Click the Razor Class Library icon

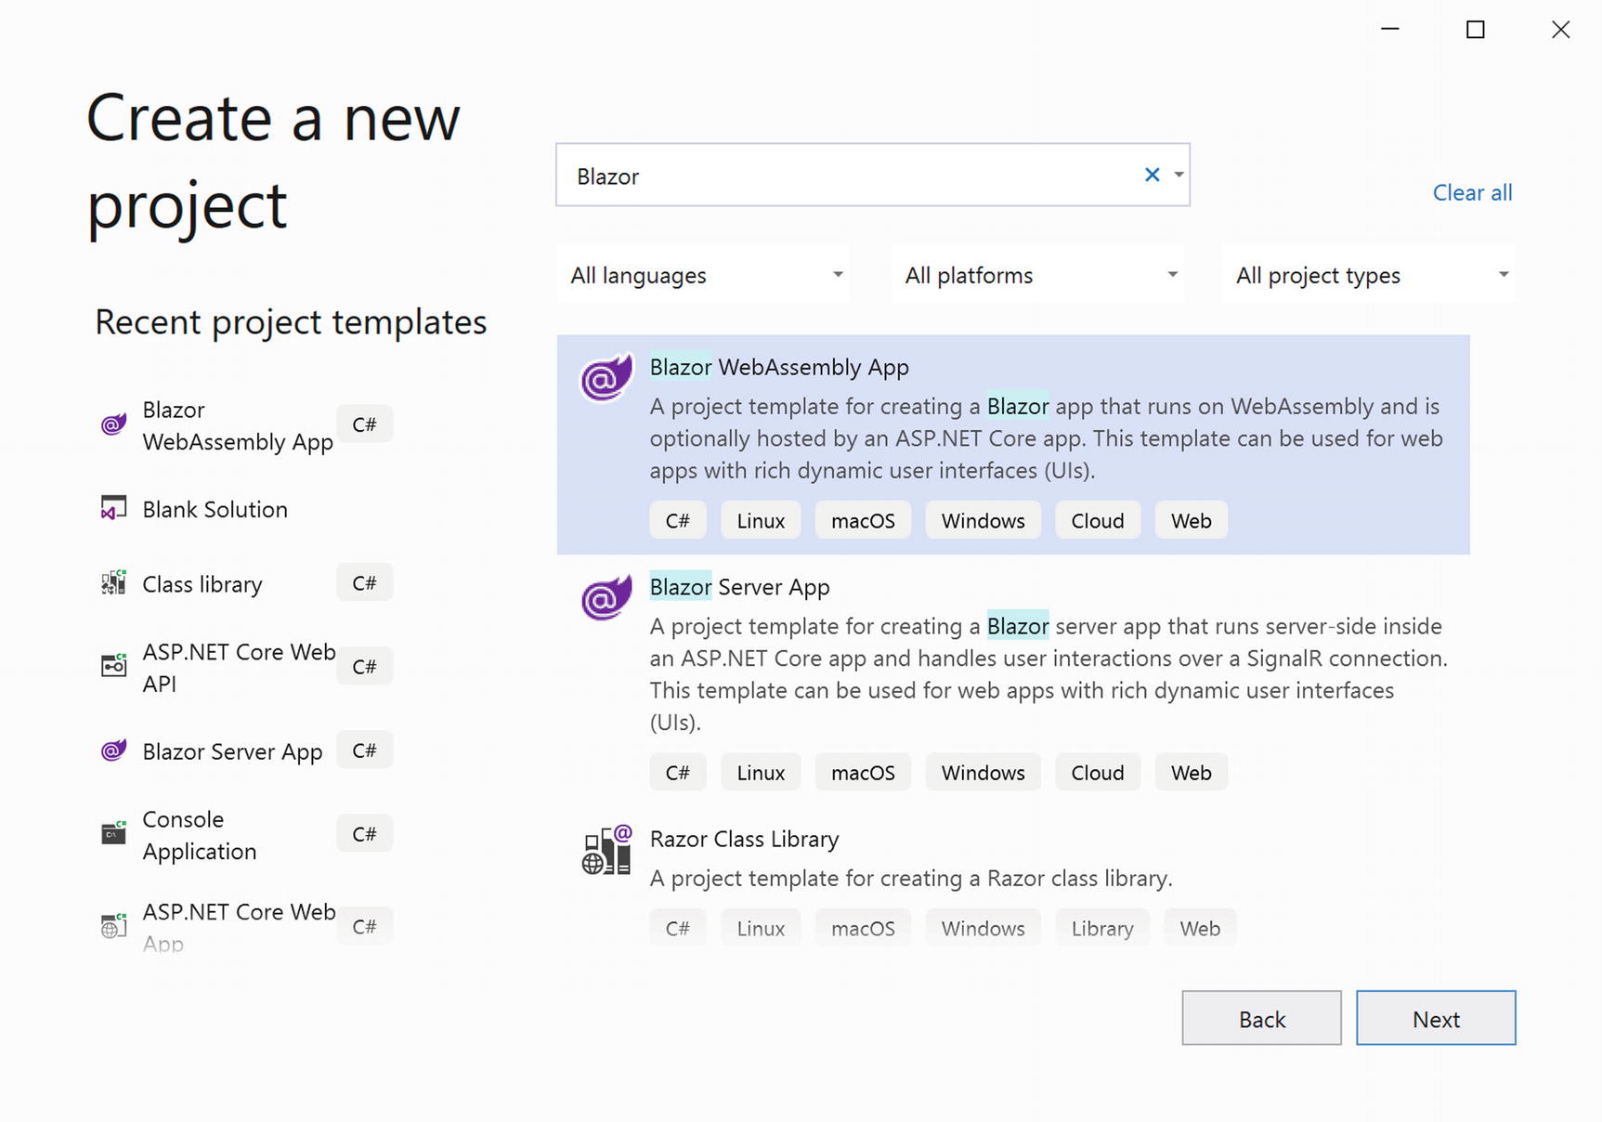tap(606, 850)
